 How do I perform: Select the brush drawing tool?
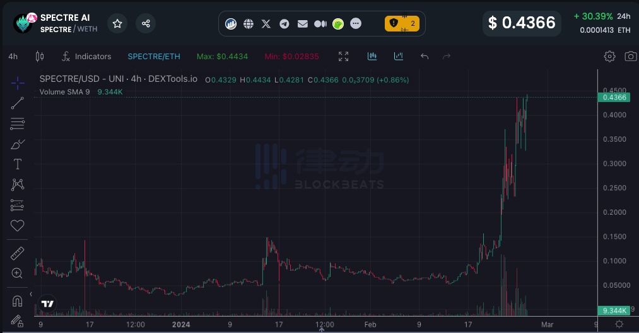click(18, 144)
